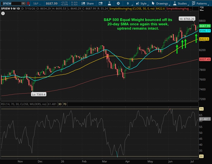
Task: Click the 30 level tag on RSI axis
Action: point(201,156)
